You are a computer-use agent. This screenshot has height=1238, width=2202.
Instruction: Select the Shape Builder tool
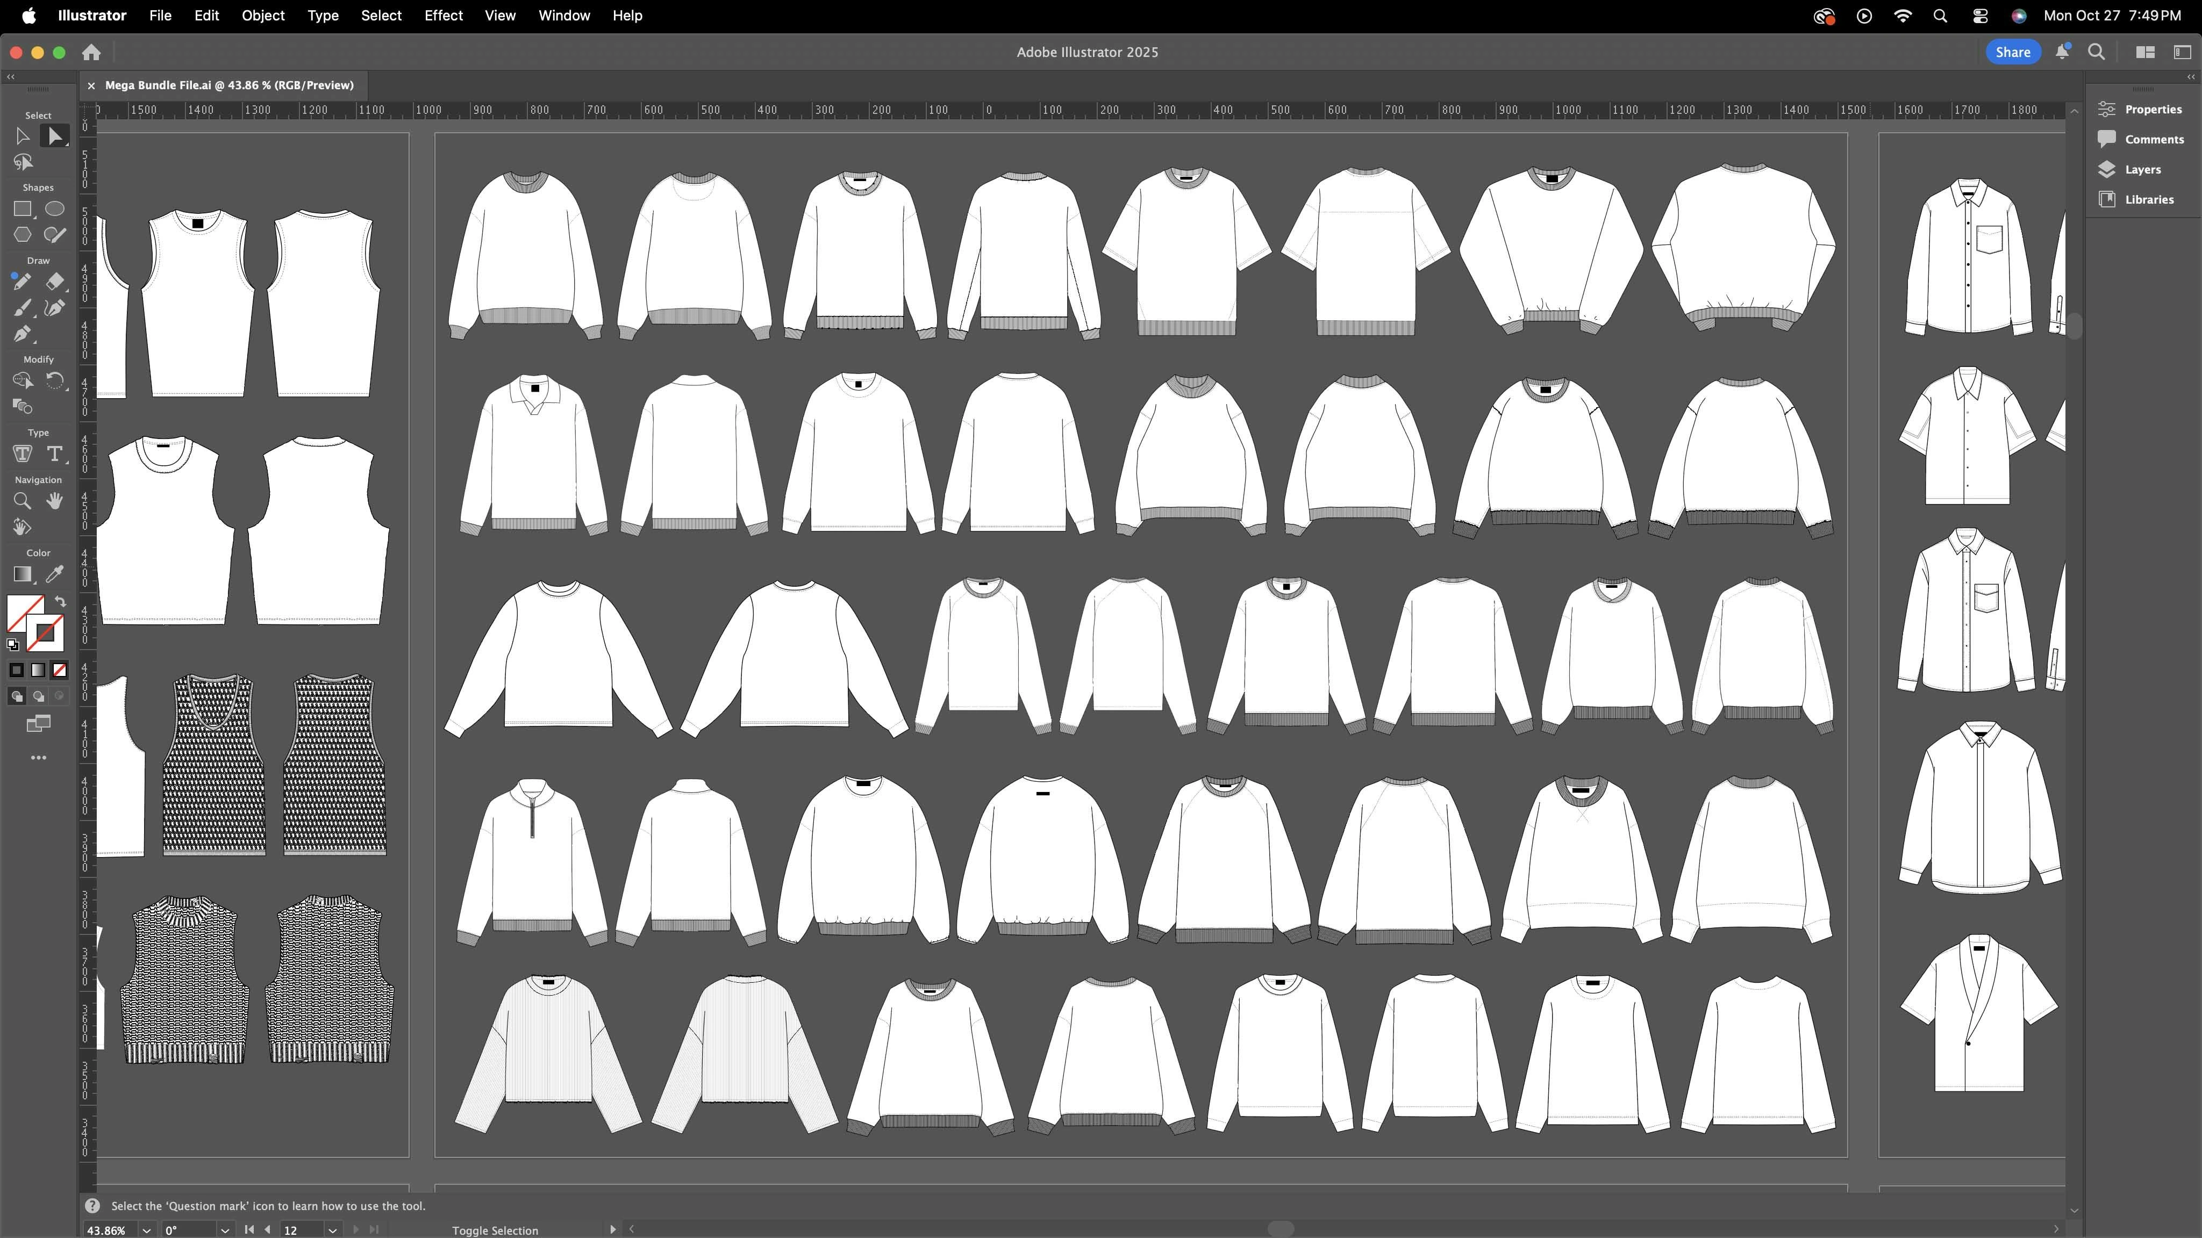[22, 380]
